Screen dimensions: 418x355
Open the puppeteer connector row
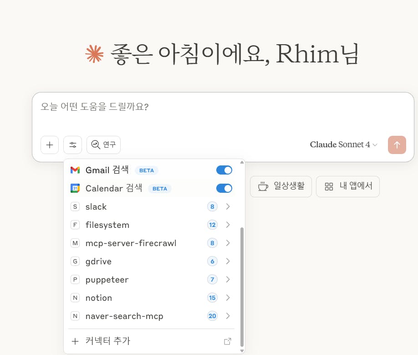tap(151, 279)
